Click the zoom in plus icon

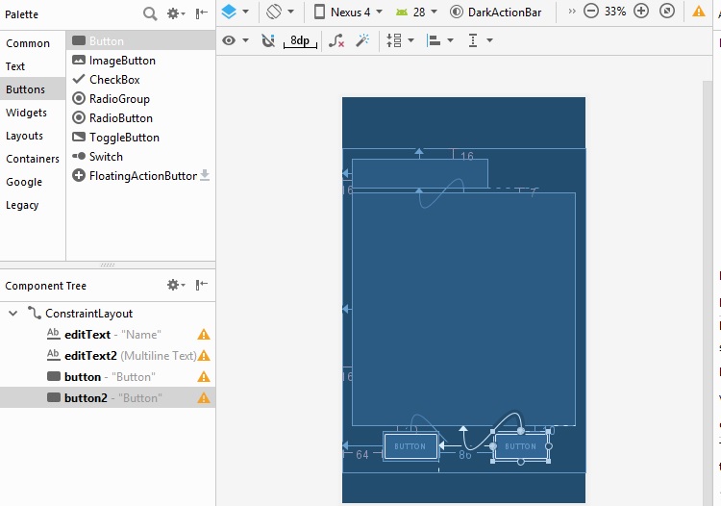(641, 12)
